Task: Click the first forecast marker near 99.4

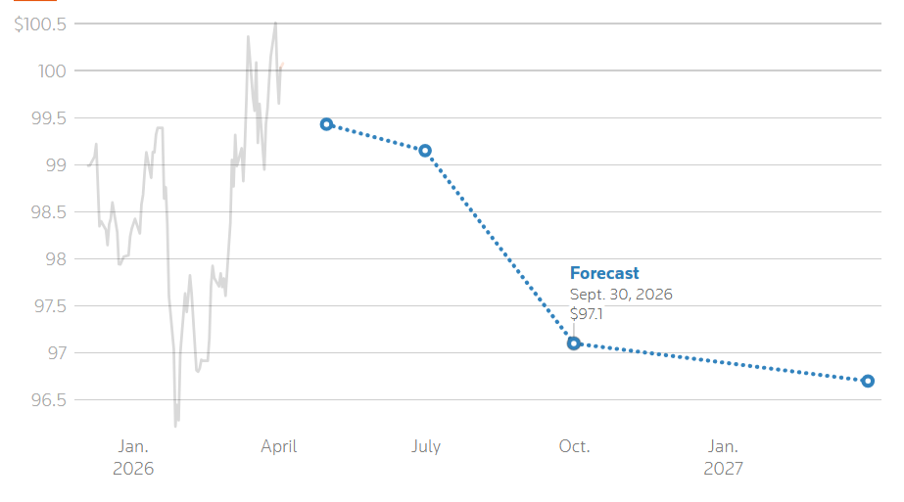Action: pos(326,124)
